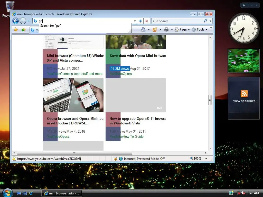Click the "mini browser vista" taskbar button

click(x=62, y=193)
